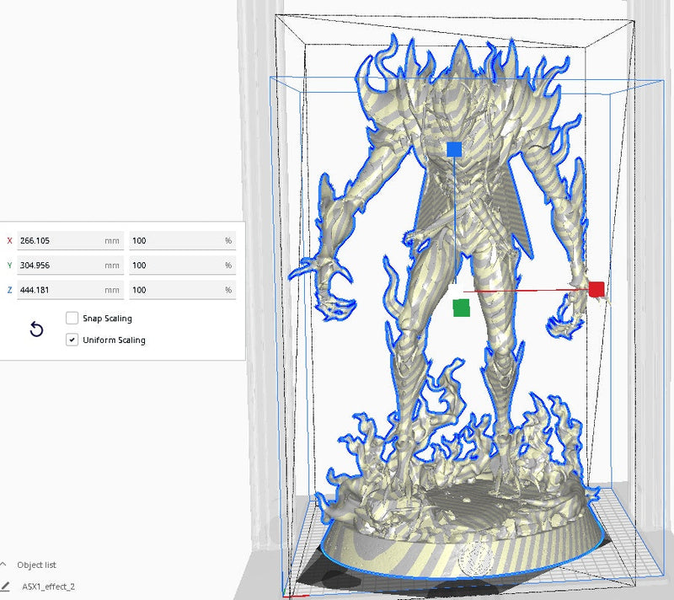Click the Y scale percentage field
674x600 pixels.
(x=182, y=265)
